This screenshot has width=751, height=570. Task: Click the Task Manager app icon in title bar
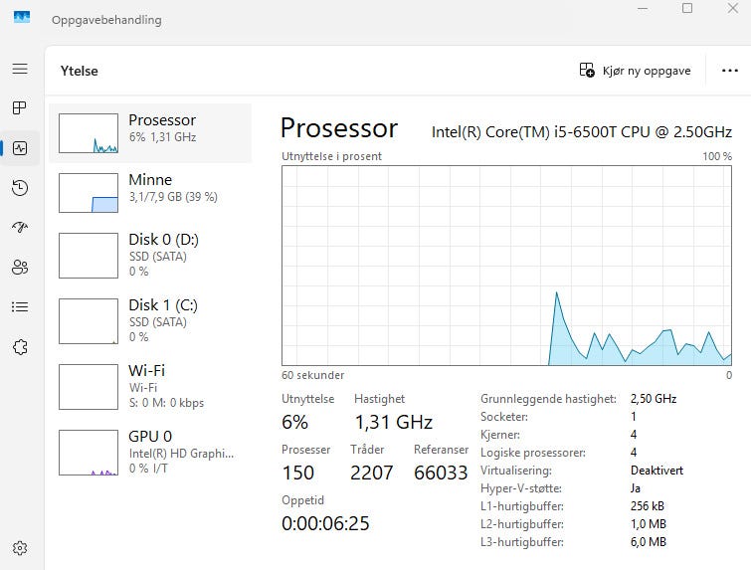tap(22, 18)
